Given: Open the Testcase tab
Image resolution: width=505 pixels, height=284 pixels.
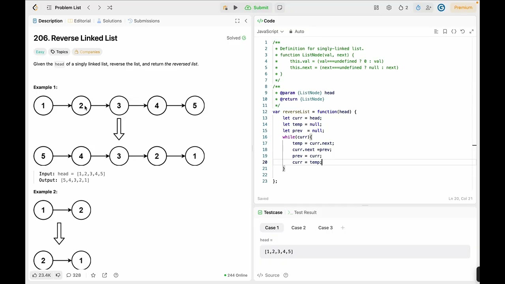Looking at the screenshot, I should [270, 212].
